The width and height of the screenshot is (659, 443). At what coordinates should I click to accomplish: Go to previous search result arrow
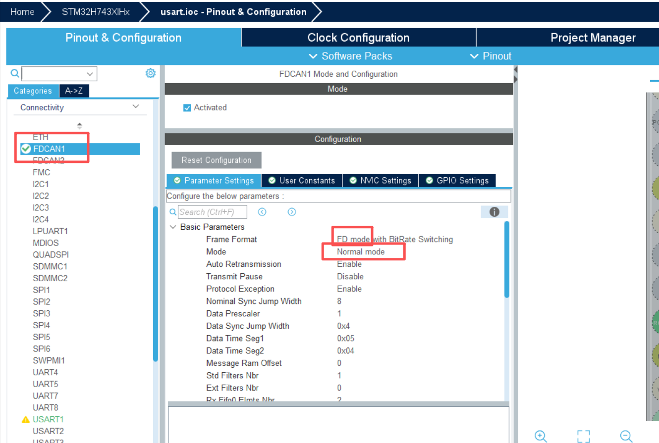coord(262,212)
